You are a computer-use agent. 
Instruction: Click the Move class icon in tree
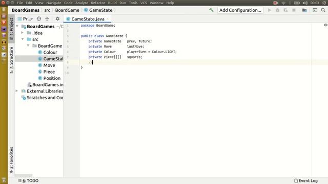coord(40,65)
